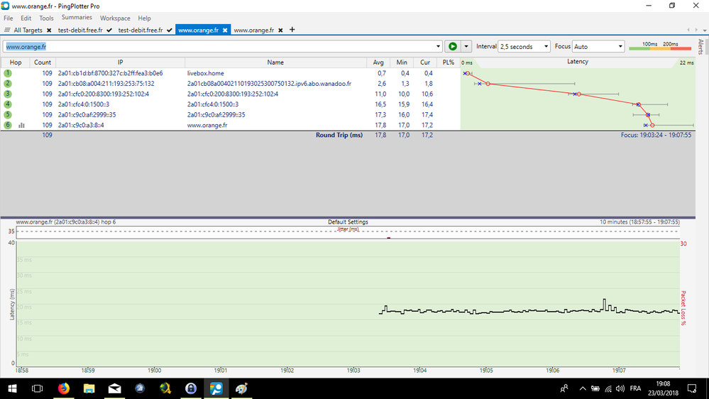Switch to the All Targets tab

(28, 30)
